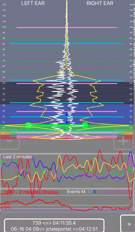This screenshot has height=232, width=135.
Task: Tap the plus zoom button
Action: (x=123, y=140)
